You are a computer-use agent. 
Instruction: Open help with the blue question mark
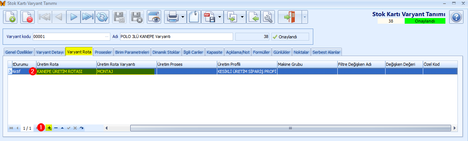[x=456, y=17]
